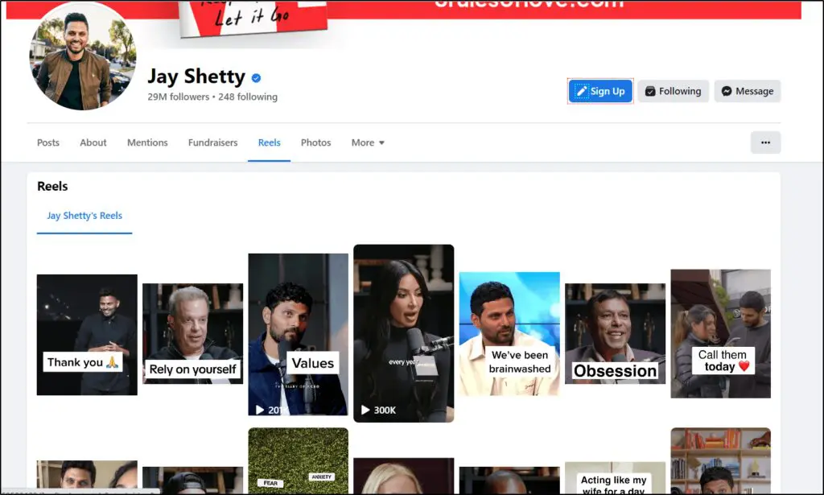Click the verified badge next to Jay Shetty
The image size is (824, 495).
(256, 78)
